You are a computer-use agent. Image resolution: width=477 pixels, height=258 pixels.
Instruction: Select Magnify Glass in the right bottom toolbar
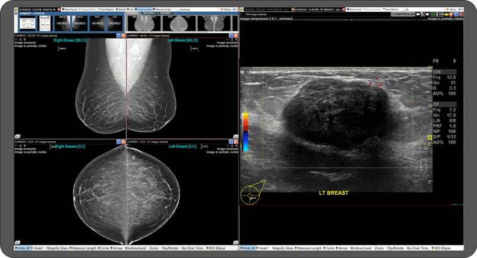tap(282, 248)
